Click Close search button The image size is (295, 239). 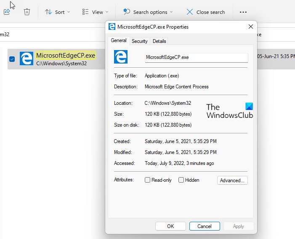point(206,12)
